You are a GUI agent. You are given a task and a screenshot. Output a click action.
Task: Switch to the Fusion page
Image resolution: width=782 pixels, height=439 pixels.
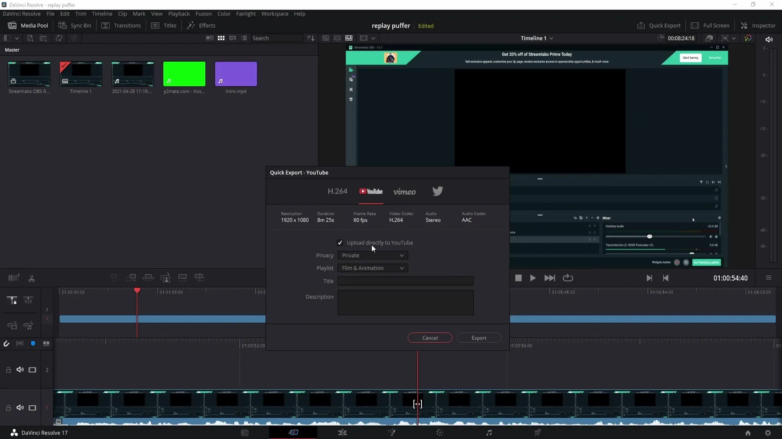(x=391, y=432)
